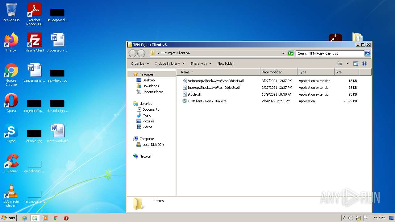
Task: Select Computer in navigation pane
Action: [147, 139]
